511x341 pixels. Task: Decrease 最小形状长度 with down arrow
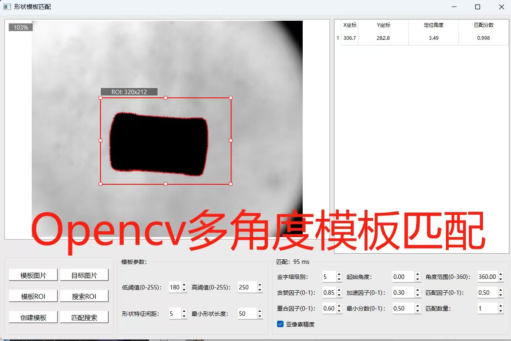point(260,316)
